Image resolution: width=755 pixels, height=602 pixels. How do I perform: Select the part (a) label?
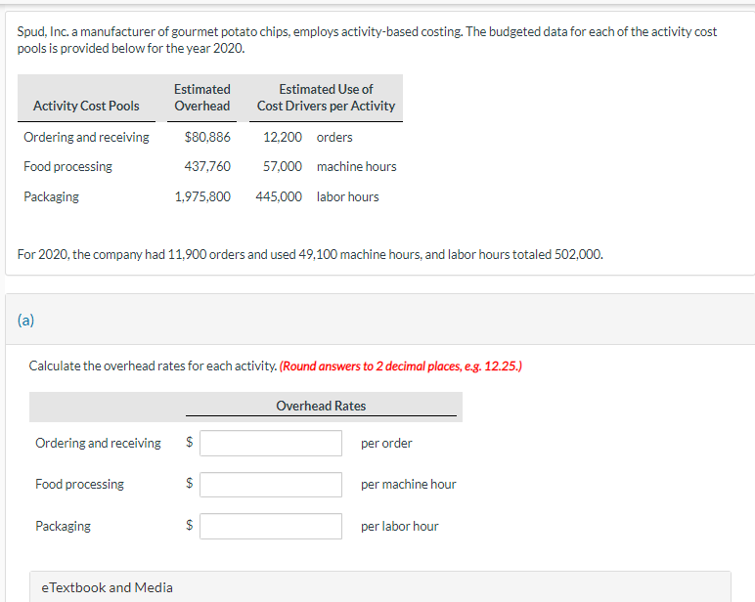point(26,320)
